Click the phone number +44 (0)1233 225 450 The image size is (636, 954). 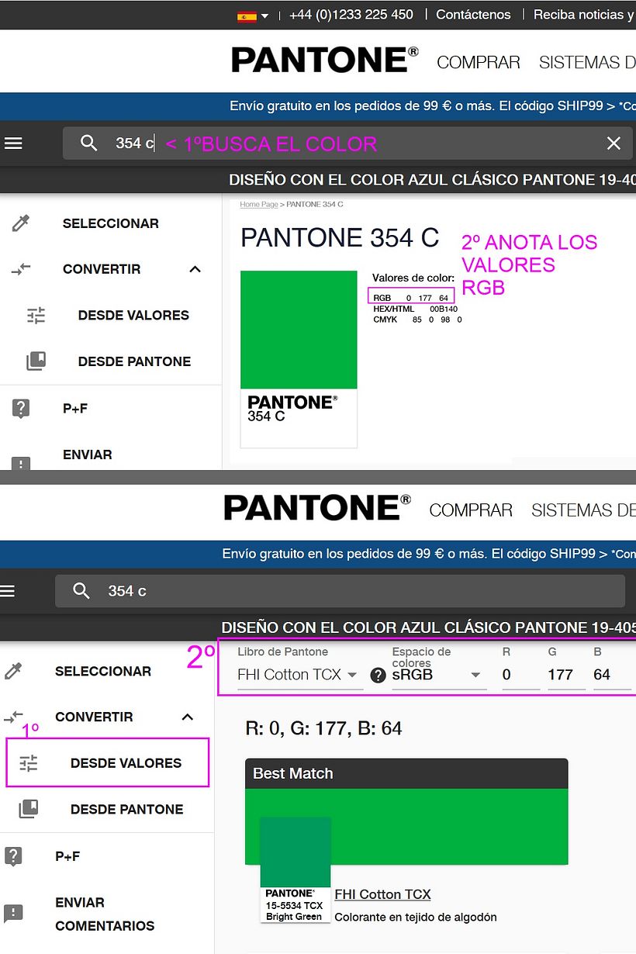pyautogui.click(x=351, y=15)
